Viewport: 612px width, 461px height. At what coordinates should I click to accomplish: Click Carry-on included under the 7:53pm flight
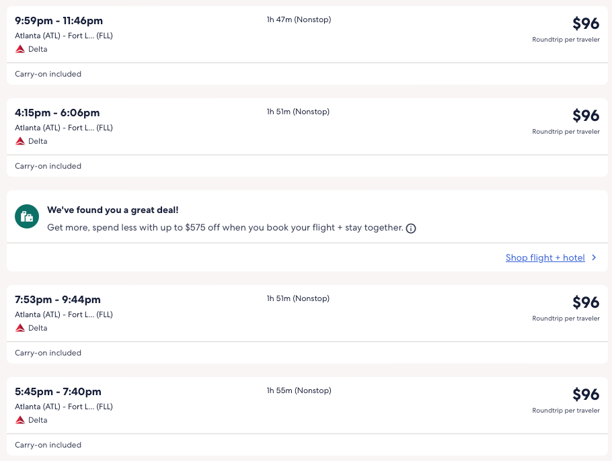click(x=48, y=353)
